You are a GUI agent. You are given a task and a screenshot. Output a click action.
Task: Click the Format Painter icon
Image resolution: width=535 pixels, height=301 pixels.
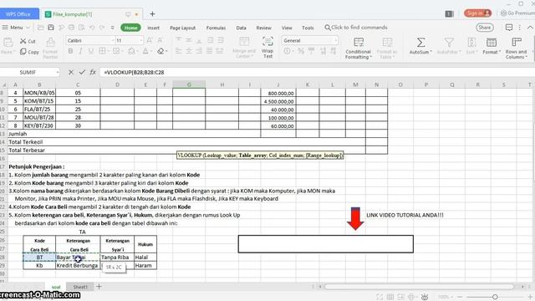pyautogui.click(x=50, y=43)
